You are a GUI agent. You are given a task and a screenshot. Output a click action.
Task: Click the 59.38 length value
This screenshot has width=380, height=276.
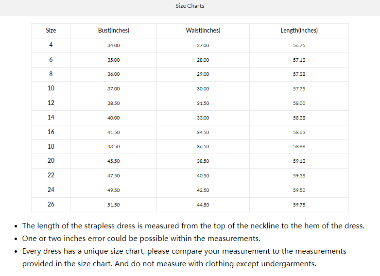(x=299, y=176)
